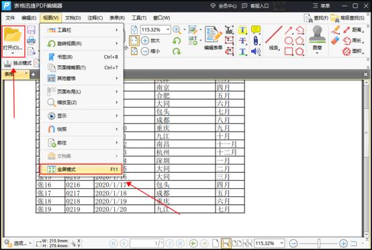Select 全屏模式 F11 menu entry

pos(81,169)
